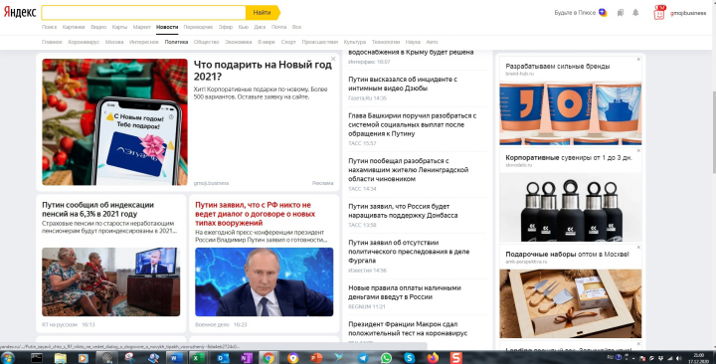This screenshot has width=716, height=364.
Task: Open Telegram from the taskbar
Action: tap(363, 358)
